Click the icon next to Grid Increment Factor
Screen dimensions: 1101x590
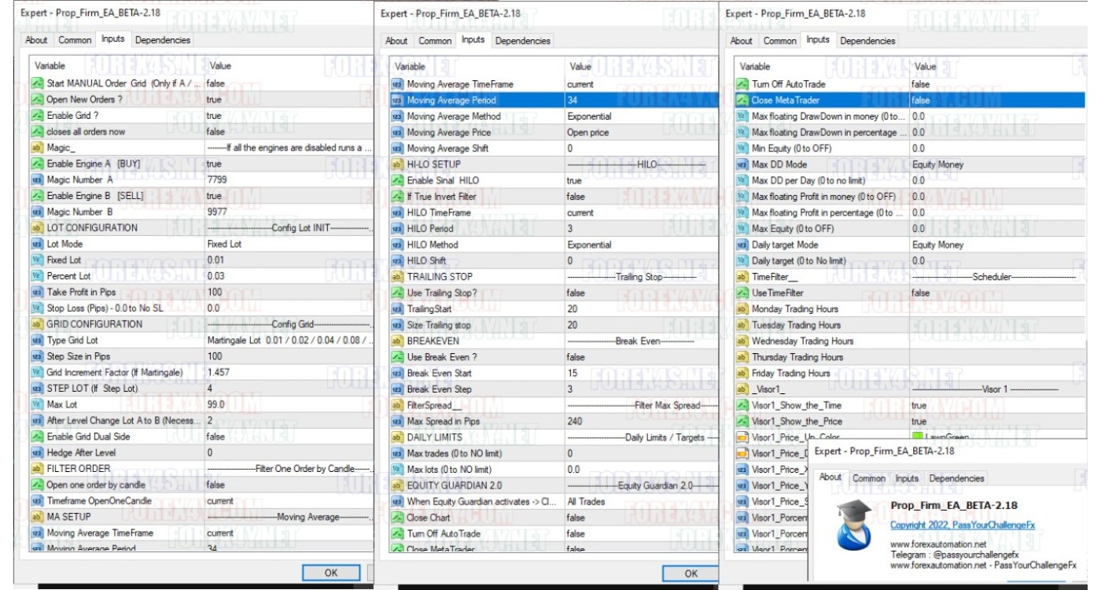click(37, 372)
